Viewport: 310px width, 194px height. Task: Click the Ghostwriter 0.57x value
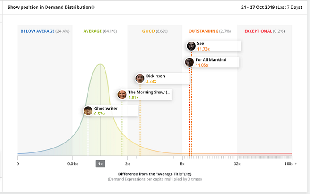pyautogui.click(x=99, y=114)
